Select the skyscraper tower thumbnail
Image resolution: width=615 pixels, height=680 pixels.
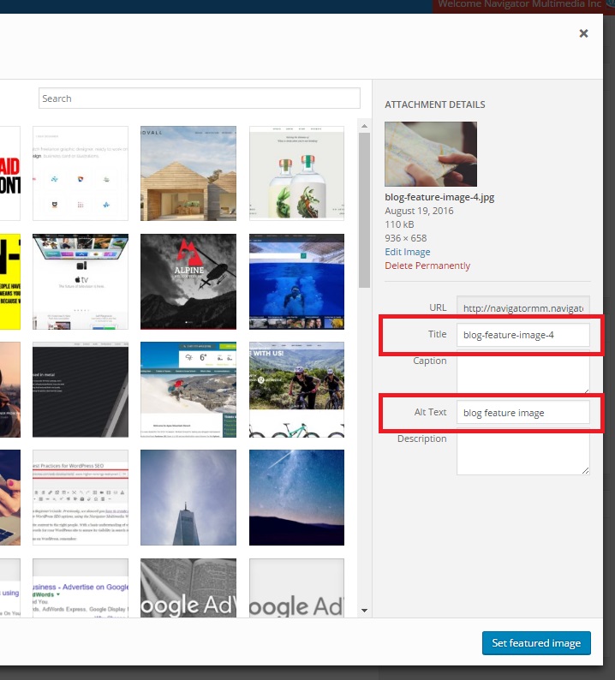[x=188, y=498]
